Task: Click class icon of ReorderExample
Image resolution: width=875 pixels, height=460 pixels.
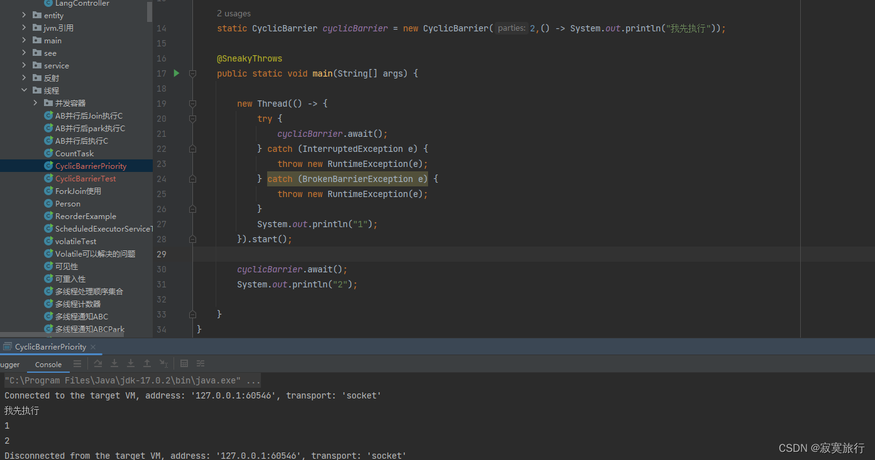Action: [48, 216]
